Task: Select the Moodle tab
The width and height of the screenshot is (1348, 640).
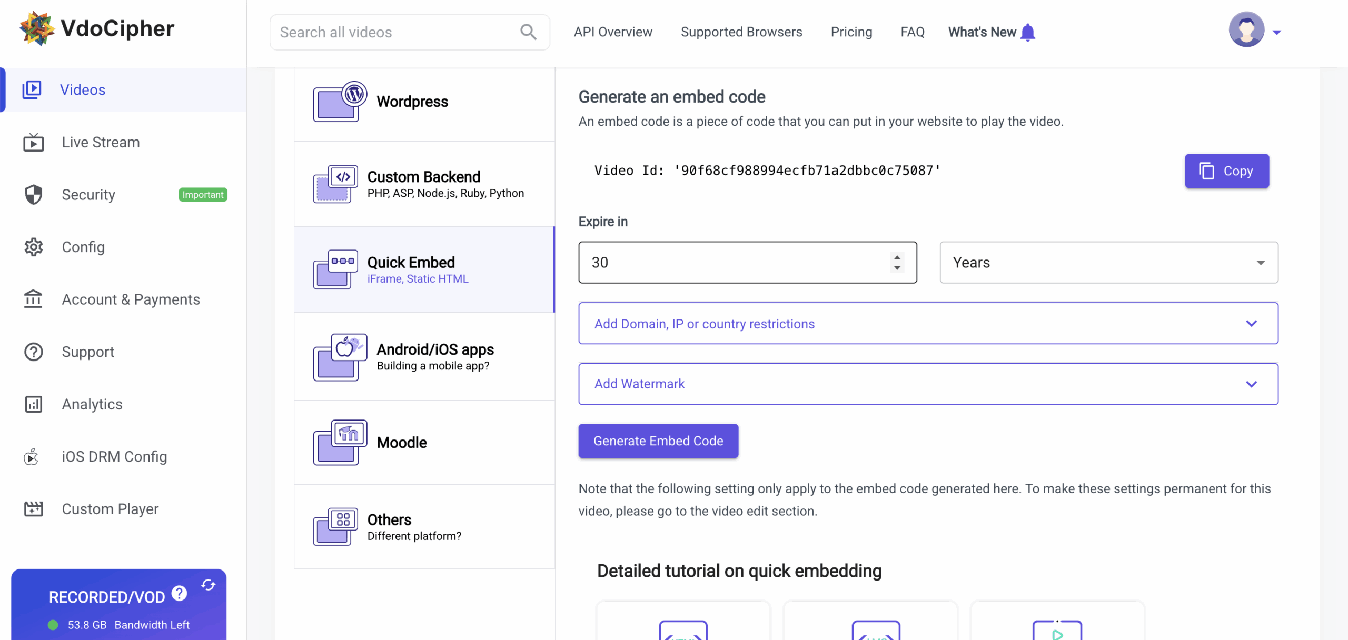Action: pyautogui.click(x=424, y=442)
